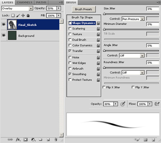This screenshot has width=161, height=143.
Task: Open the fx layer style menu
Action: pyautogui.click(x=18, y=139)
